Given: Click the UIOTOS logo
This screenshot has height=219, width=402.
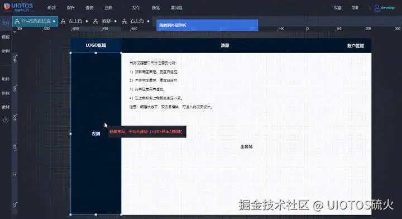Looking at the screenshot, I should [18, 7].
